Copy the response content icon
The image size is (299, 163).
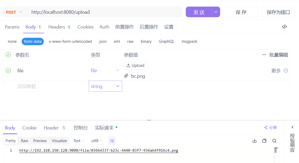(264, 141)
